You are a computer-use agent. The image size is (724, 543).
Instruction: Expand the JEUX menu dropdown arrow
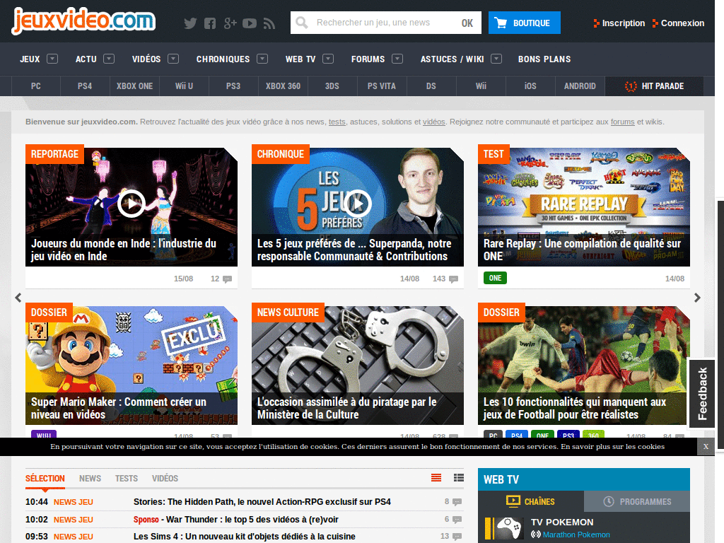[x=52, y=59]
